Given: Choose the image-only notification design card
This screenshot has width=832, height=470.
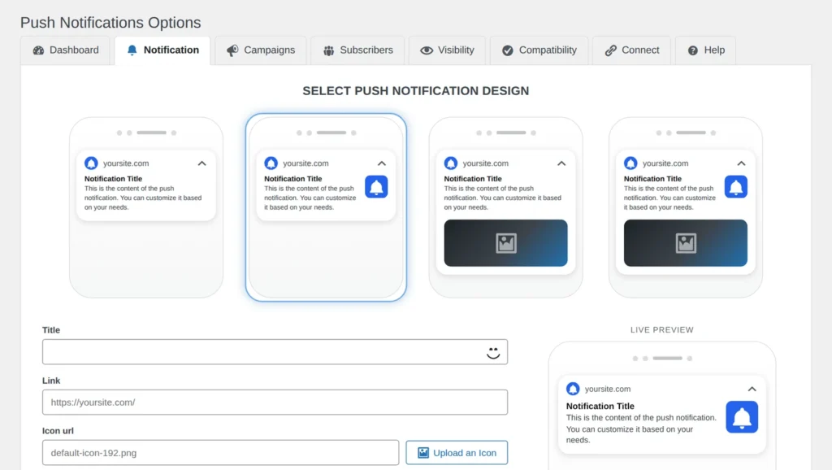Looking at the screenshot, I should (x=505, y=207).
